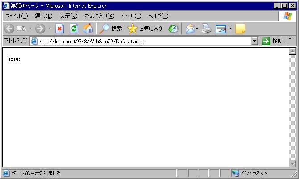This screenshot has height=179, width=299.
Task: Click the hoge text on page
Action: tap(13, 59)
